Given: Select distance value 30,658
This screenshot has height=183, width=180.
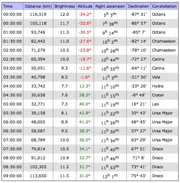Looking at the screenshot, I should [38, 95].
